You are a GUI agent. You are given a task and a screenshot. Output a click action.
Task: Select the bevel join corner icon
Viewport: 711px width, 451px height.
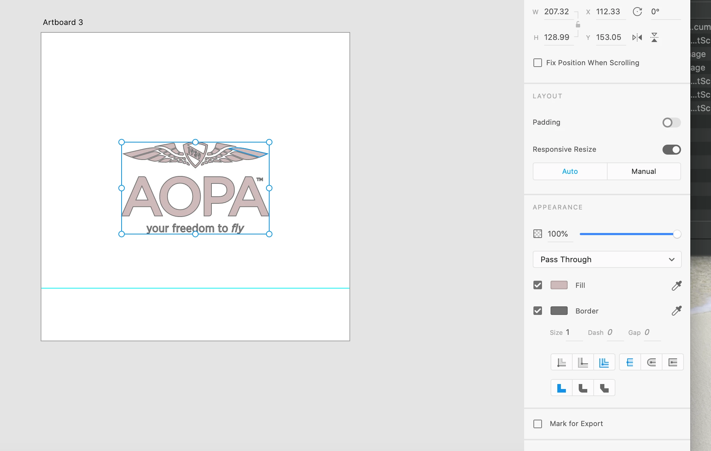coord(604,388)
